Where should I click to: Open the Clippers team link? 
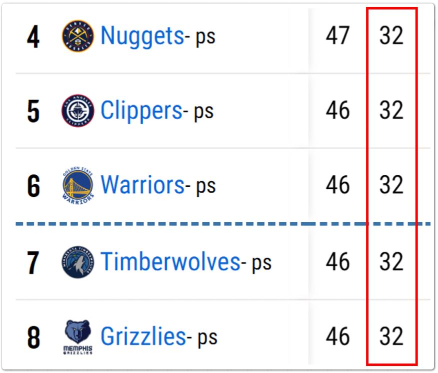click(x=141, y=111)
